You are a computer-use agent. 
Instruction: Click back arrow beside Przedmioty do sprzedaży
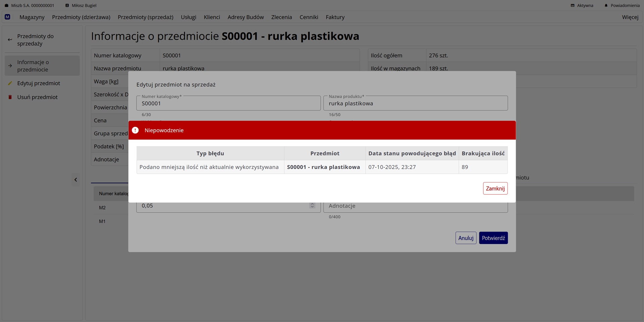coord(9,39)
